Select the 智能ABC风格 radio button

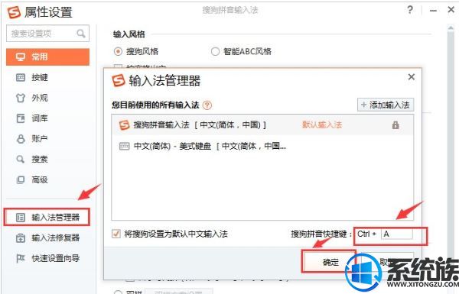215,52
